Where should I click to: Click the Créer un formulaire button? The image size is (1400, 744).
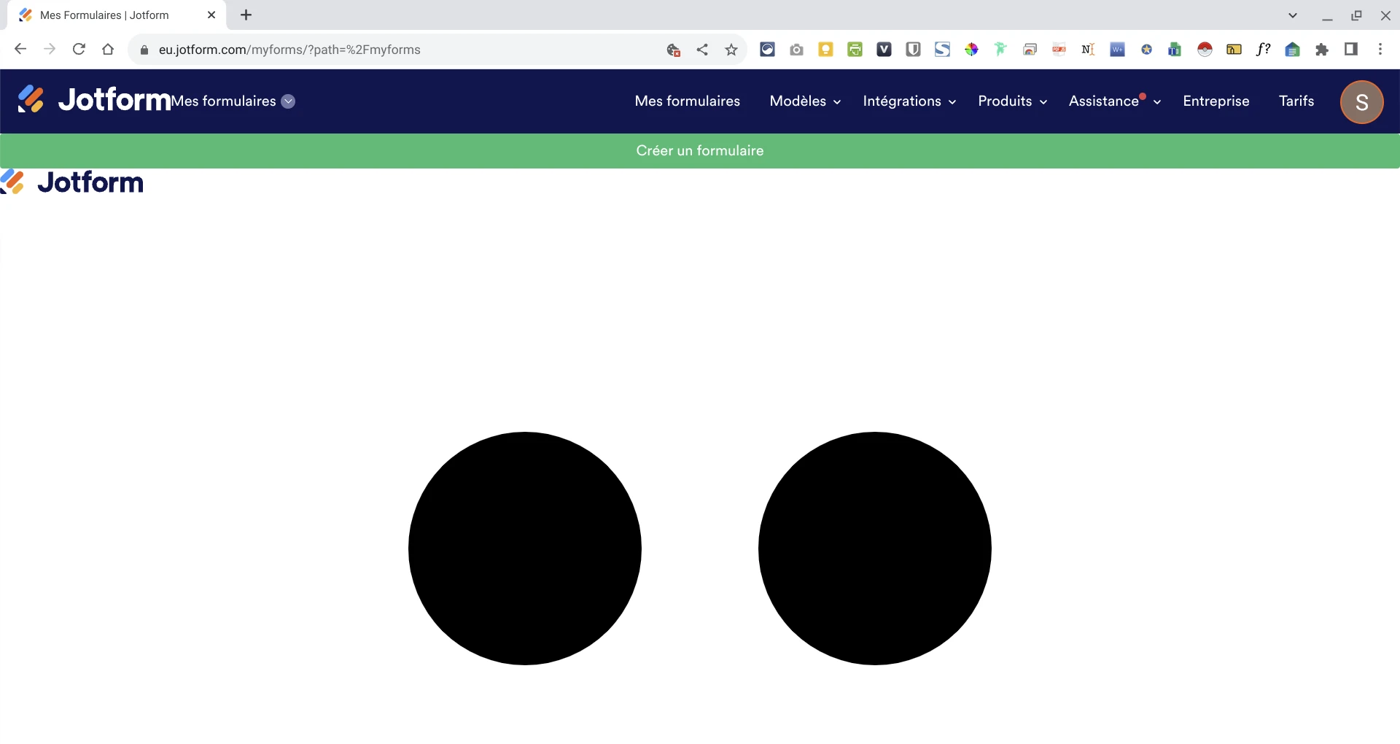point(699,150)
